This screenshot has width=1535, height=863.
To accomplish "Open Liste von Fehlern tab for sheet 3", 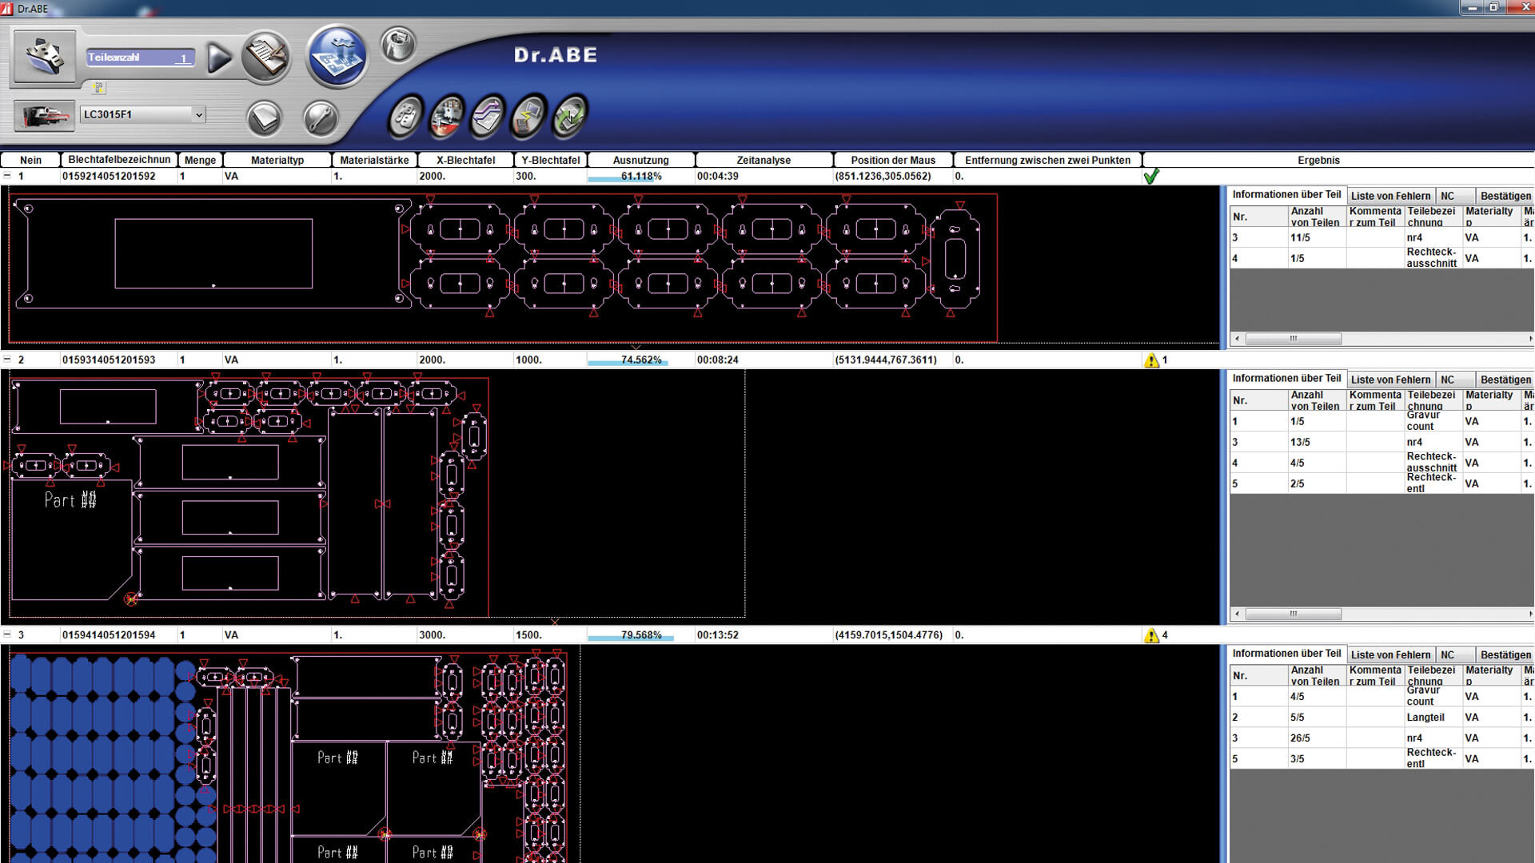I will [1390, 654].
